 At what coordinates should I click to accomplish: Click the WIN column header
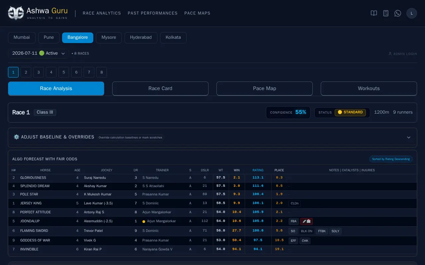coord(237,170)
